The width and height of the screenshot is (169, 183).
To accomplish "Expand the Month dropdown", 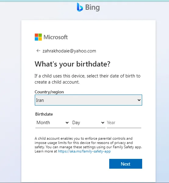I will coord(52,123).
